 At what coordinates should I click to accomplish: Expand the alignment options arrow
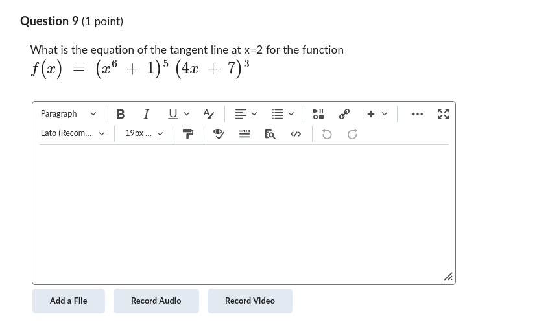254,114
